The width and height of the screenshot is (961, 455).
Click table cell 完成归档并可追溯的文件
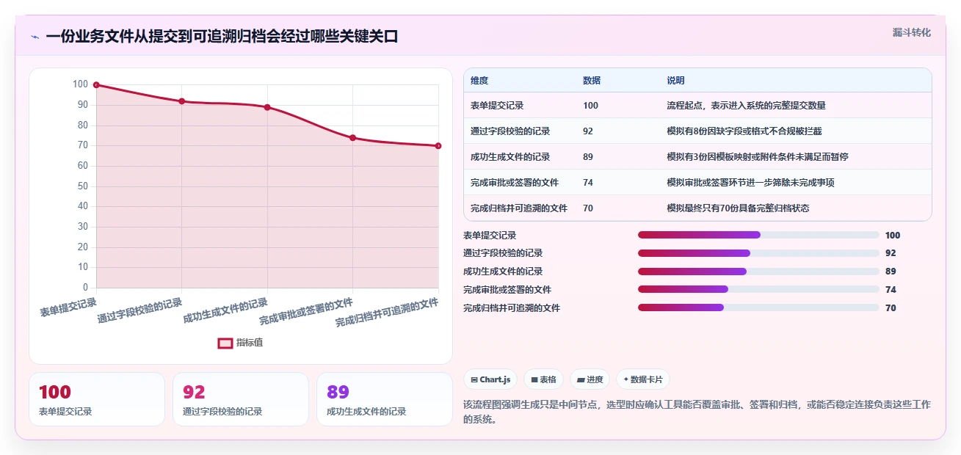519,208
